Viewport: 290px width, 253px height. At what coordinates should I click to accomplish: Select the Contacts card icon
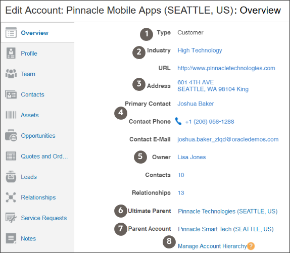(x=11, y=94)
